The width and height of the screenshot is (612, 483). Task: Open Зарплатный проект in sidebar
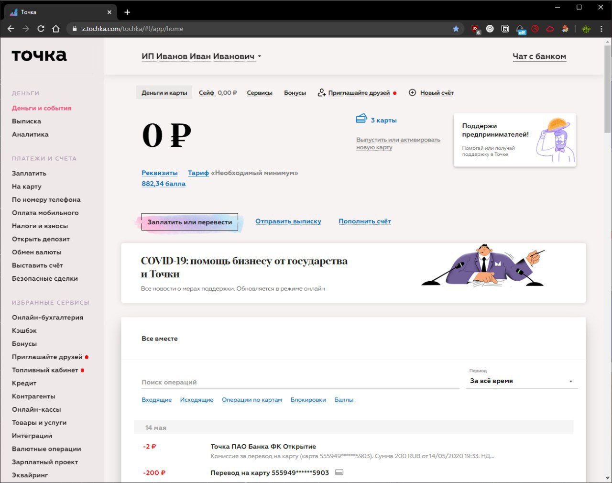[45, 462]
